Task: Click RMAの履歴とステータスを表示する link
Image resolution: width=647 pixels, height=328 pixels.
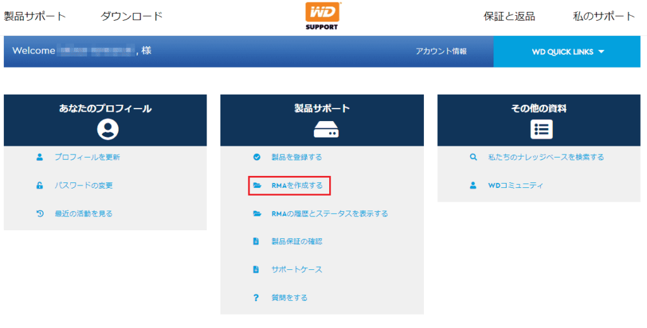Action: [x=329, y=214]
